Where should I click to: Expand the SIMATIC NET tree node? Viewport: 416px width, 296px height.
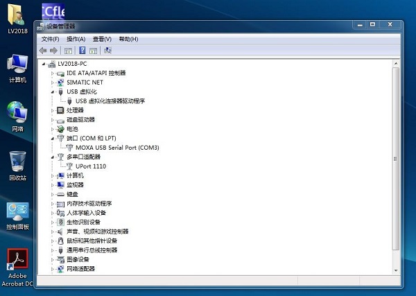coord(53,82)
